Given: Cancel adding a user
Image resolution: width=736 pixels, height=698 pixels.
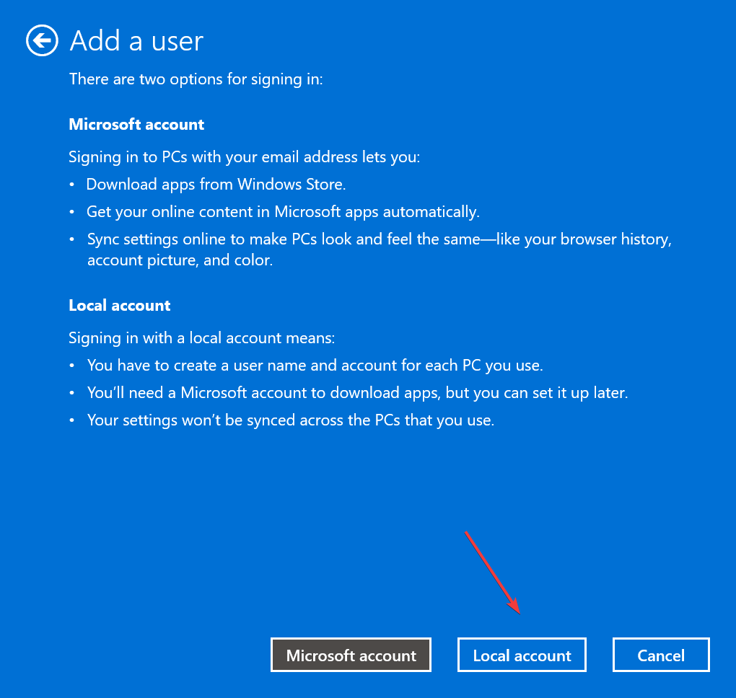Looking at the screenshot, I should (x=660, y=655).
